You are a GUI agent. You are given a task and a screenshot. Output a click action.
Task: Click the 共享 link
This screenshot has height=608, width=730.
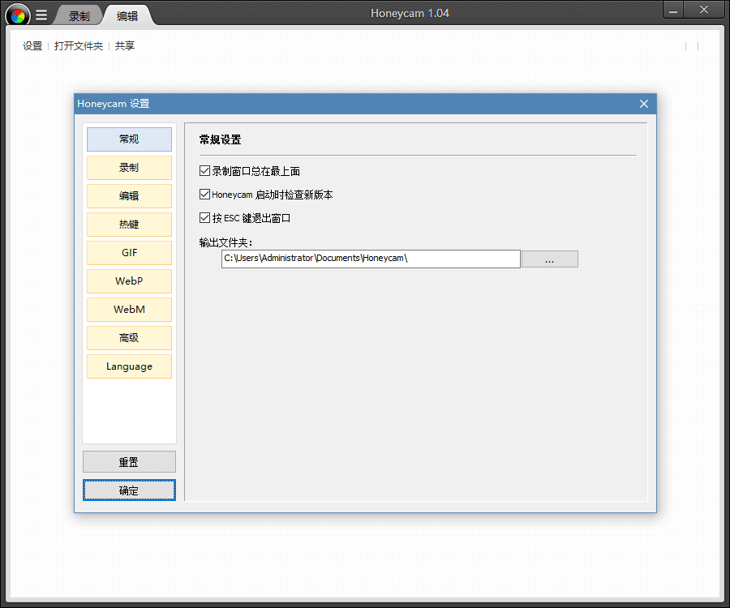point(125,45)
